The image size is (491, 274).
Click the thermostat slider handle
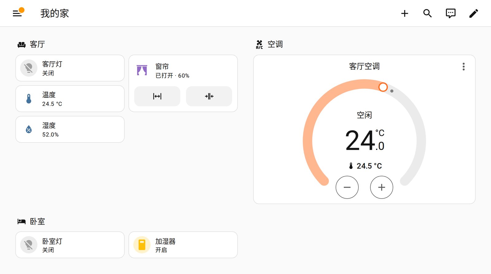pyautogui.click(x=383, y=87)
